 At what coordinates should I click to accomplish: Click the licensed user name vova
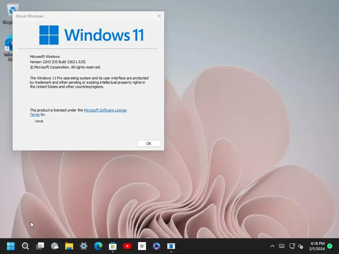(x=39, y=121)
